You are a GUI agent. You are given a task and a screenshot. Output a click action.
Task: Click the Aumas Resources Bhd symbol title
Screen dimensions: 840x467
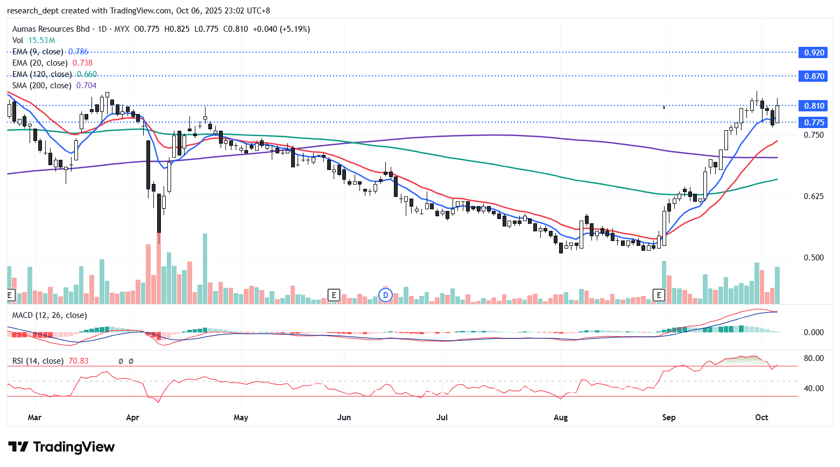[x=51, y=29]
